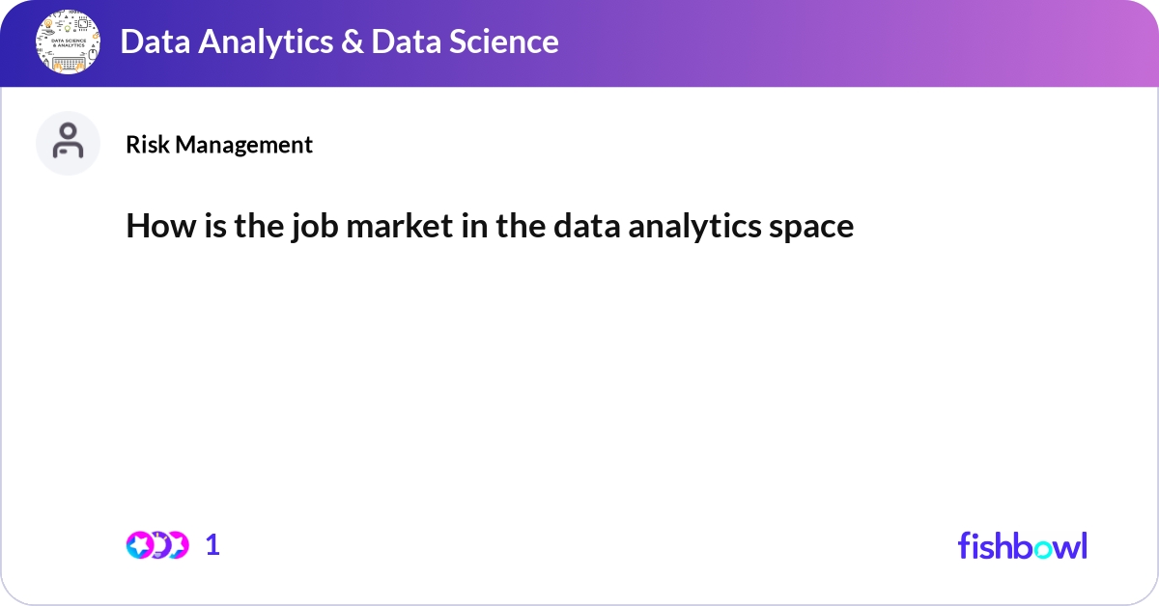Open the post titled job market question
Screen dimensions: 1159x606
(x=489, y=226)
